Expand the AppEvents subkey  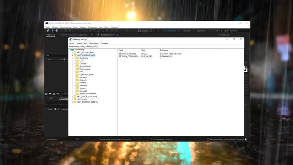tap(75, 58)
